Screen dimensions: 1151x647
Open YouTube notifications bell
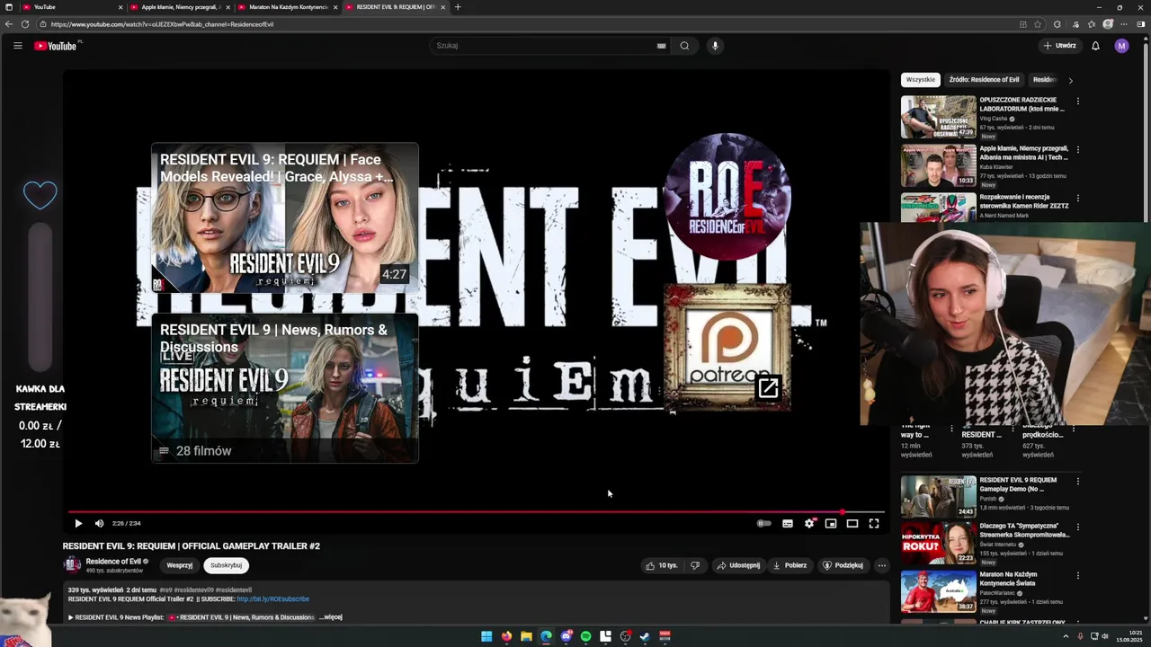1095,46
